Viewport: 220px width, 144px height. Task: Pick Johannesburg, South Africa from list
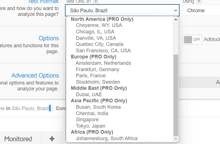(107, 138)
